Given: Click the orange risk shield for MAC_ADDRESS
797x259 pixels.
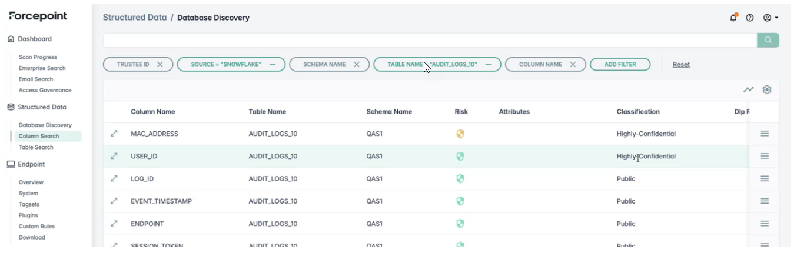Looking at the screenshot, I should pos(460,134).
